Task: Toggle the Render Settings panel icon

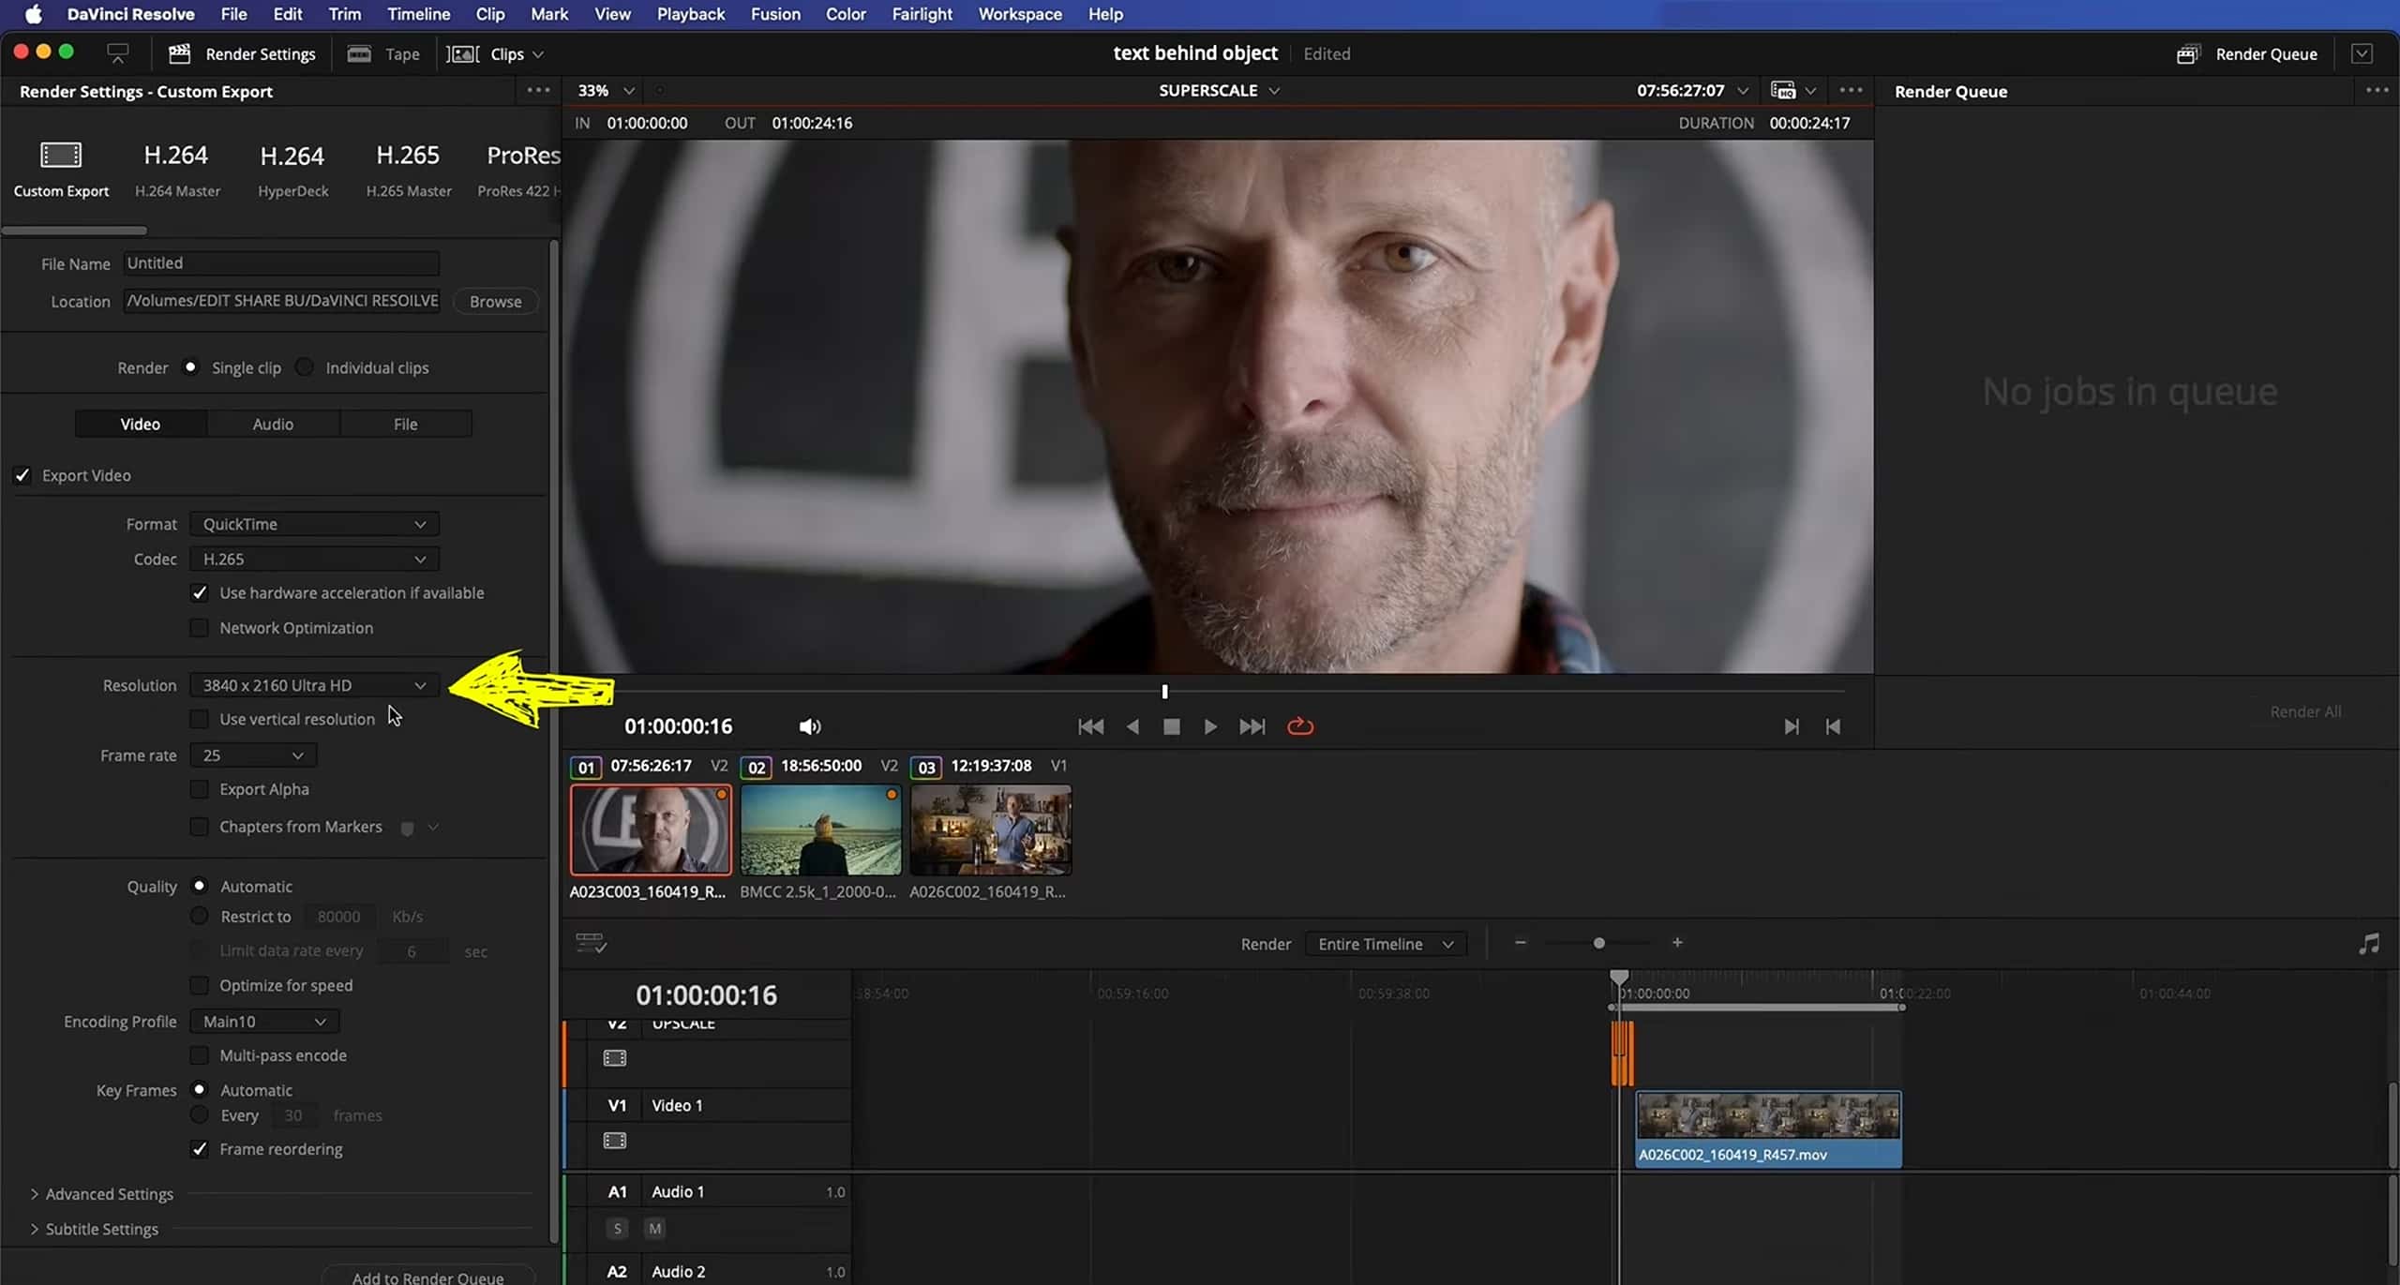Action: tap(179, 53)
